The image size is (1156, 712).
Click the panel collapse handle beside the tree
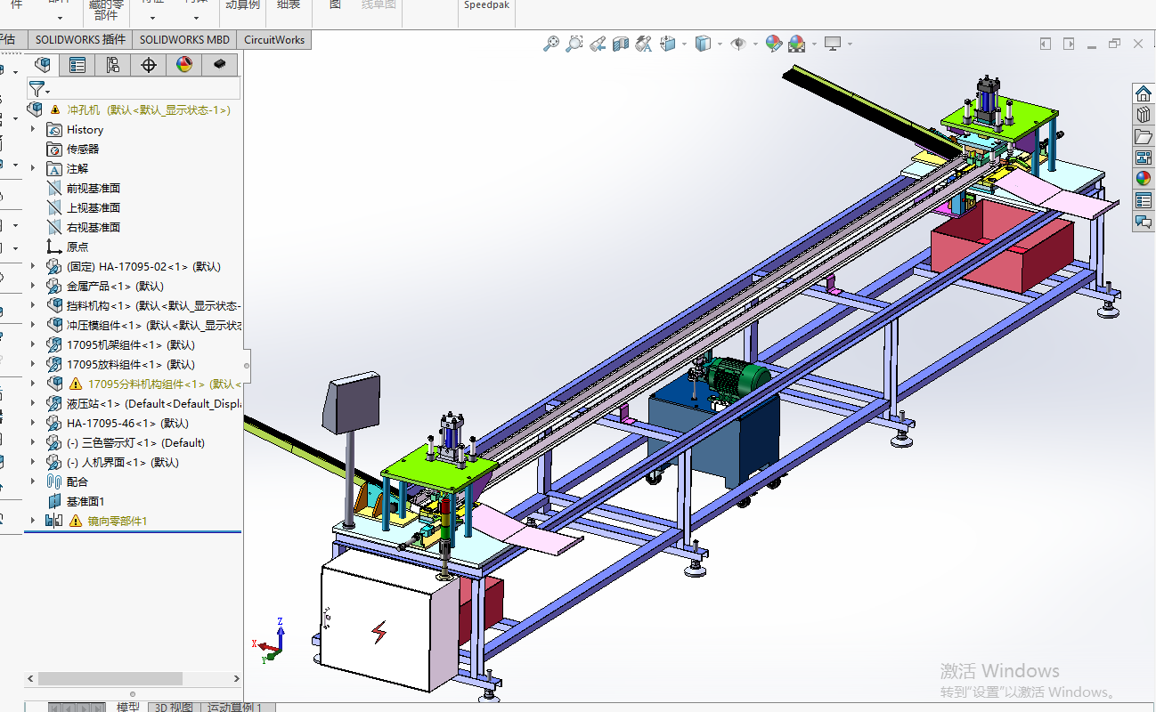(246, 365)
